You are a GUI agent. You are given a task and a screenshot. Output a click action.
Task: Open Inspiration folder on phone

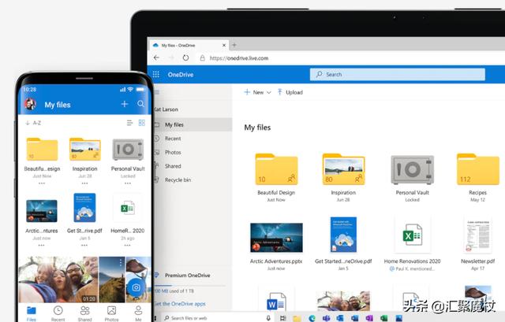coord(85,149)
